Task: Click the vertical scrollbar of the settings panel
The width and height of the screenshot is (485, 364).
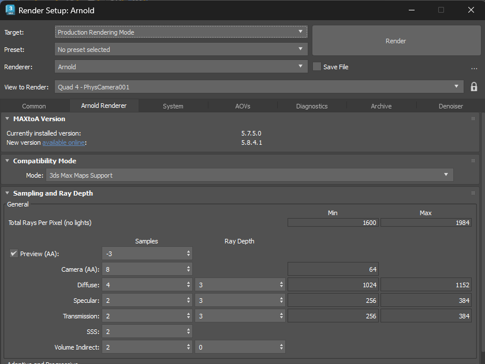Action: (x=483, y=232)
